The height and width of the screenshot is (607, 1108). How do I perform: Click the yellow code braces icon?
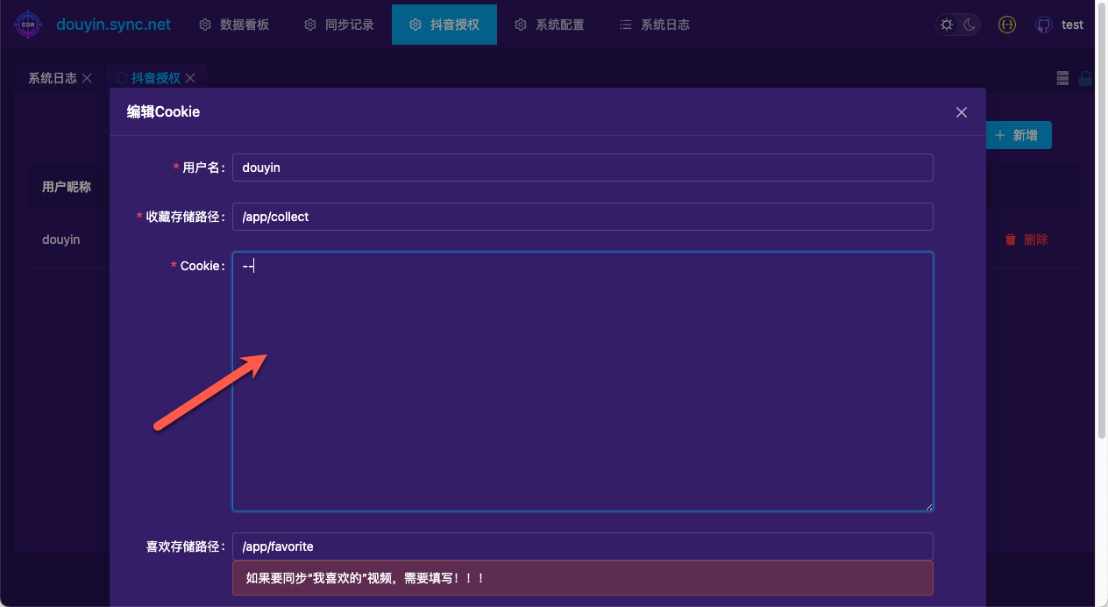tap(1006, 25)
